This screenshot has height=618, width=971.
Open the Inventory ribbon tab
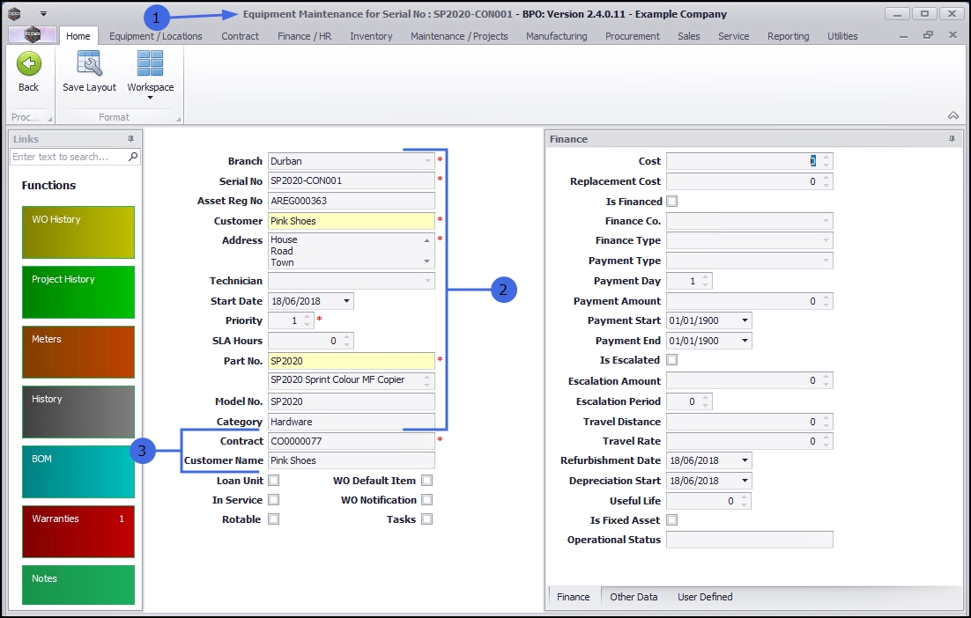point(371,36)
